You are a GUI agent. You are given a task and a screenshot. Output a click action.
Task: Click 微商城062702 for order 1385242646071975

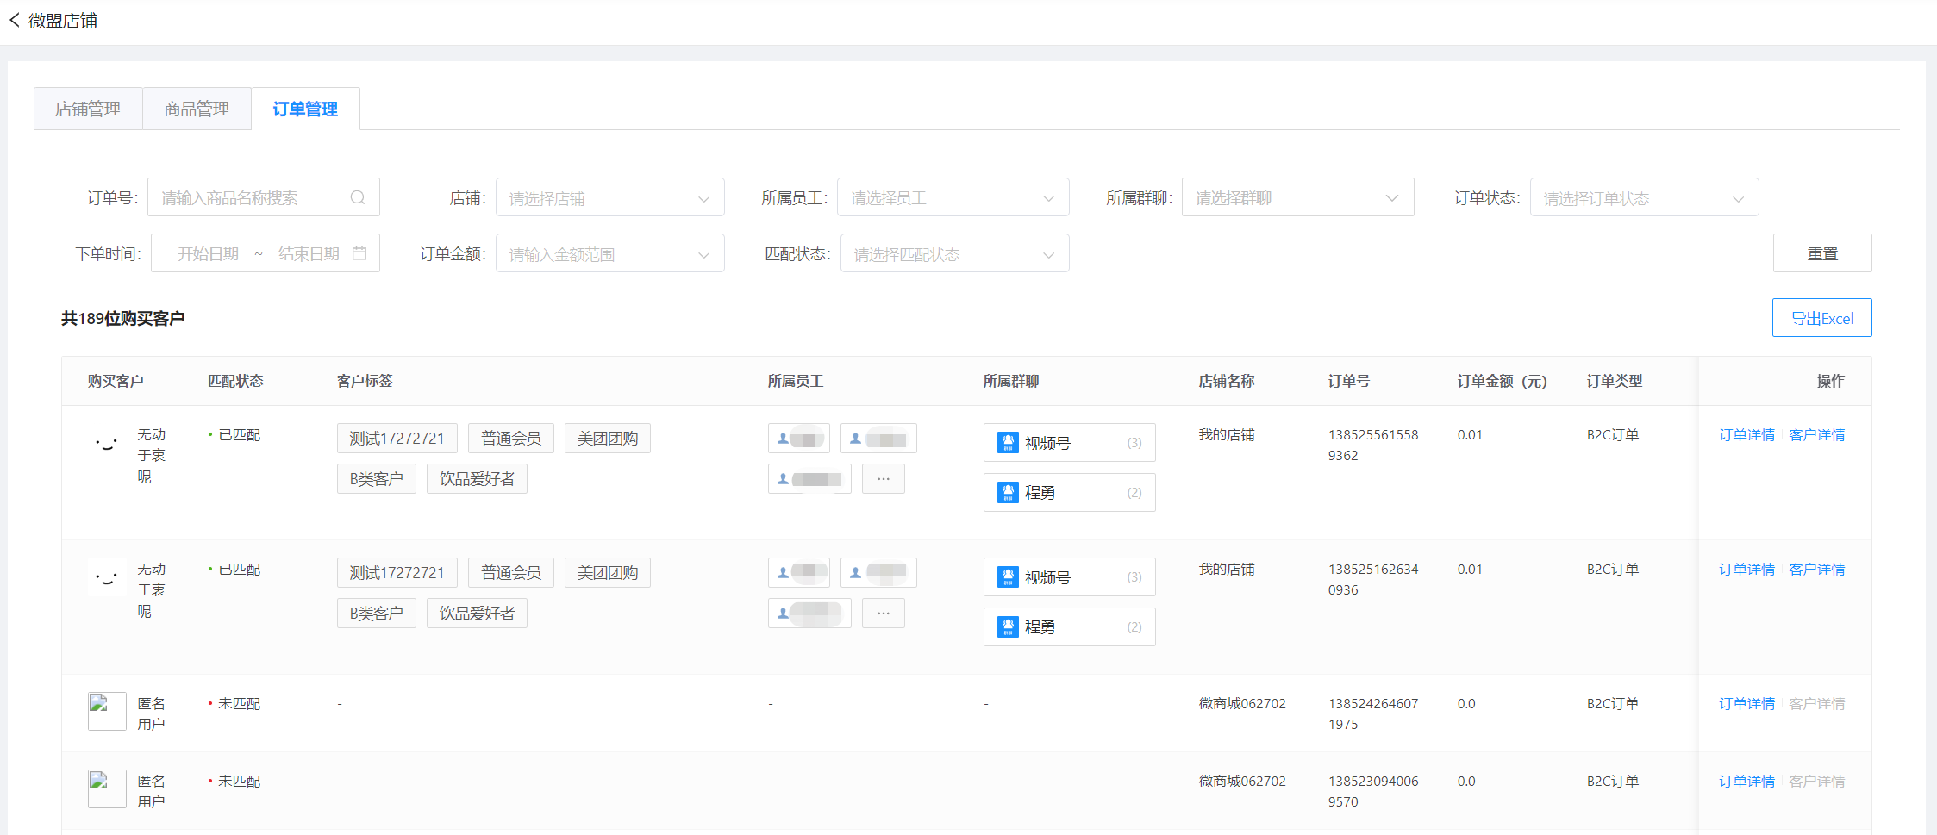[1242, 704]
